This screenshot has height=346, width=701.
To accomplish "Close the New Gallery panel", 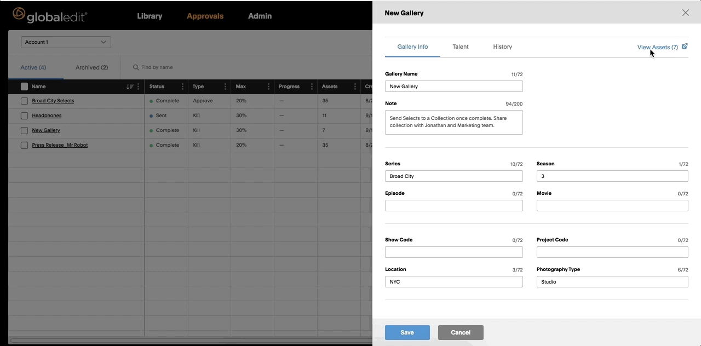I will pos(686,13).
